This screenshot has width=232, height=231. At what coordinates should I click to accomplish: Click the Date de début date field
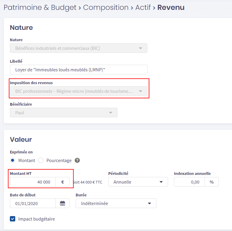pos(33,203)
